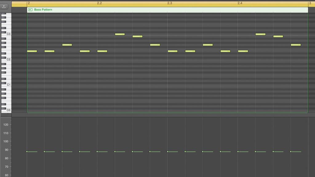Click the last velocity point in the velocity lane
This screenshot has height=177, width=315.
click(291, 151)
